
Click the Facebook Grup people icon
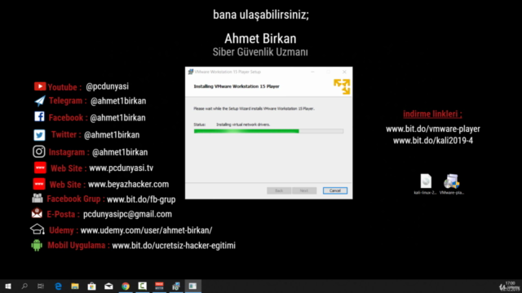pyautogui.click(x=38, y=199)
